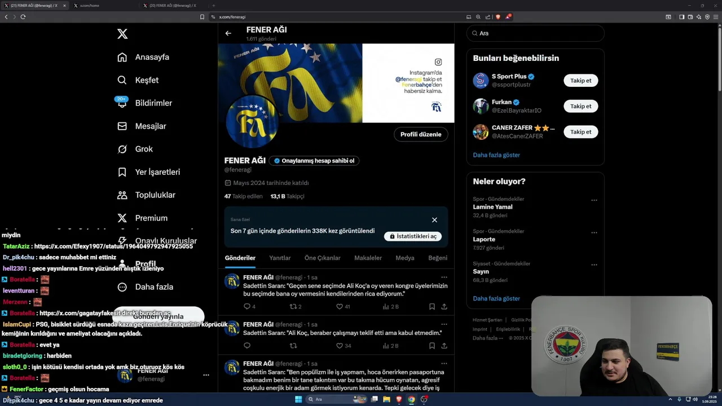Click Onaylanmış hesap sahibi ol button
The width and height of the screenshot is (722, 406).
(x=314, y=161)
